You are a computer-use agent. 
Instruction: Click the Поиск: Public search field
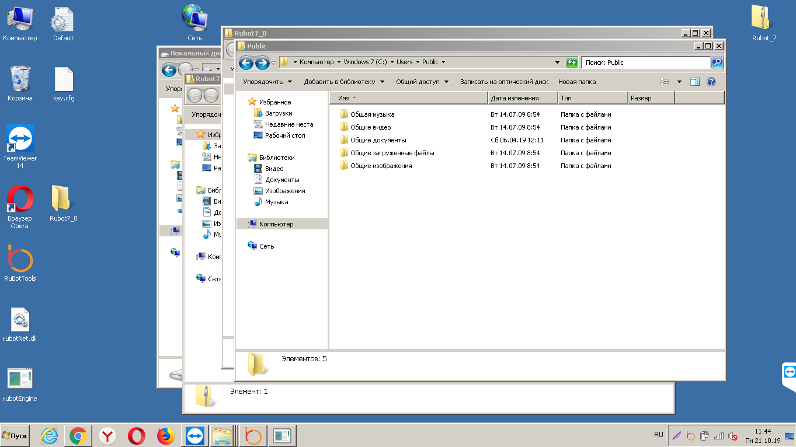point(645,62)
